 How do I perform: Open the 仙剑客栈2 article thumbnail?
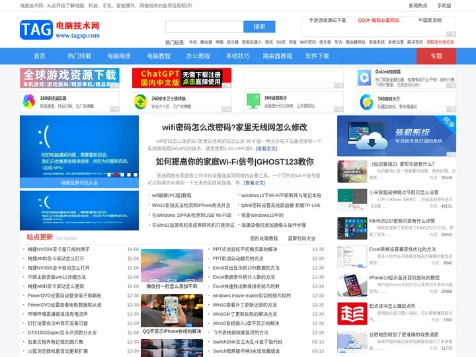pos(352,171)
